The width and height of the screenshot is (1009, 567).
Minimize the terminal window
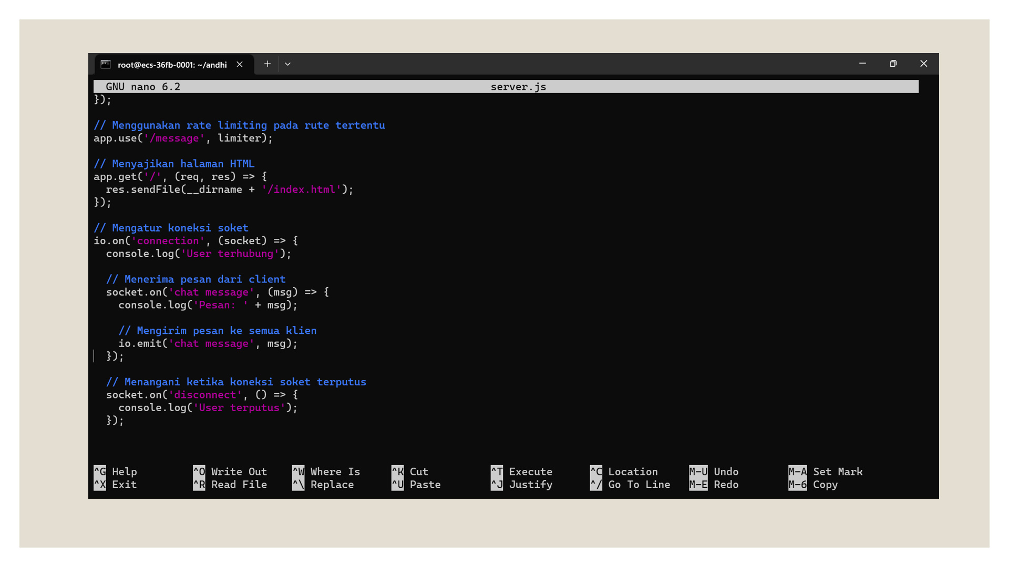tap(862, 64)
